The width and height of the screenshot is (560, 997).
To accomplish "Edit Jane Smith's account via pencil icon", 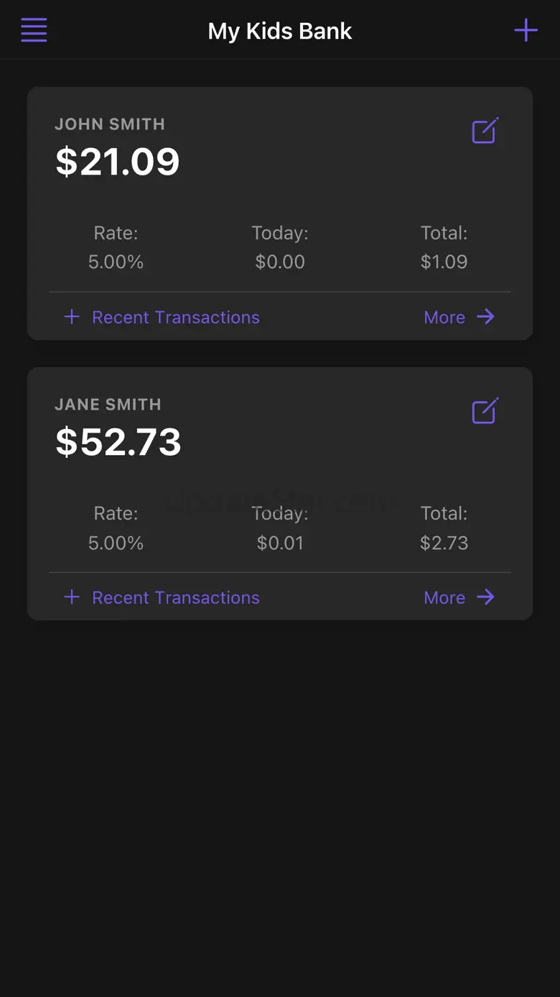I will pos(485,411).
